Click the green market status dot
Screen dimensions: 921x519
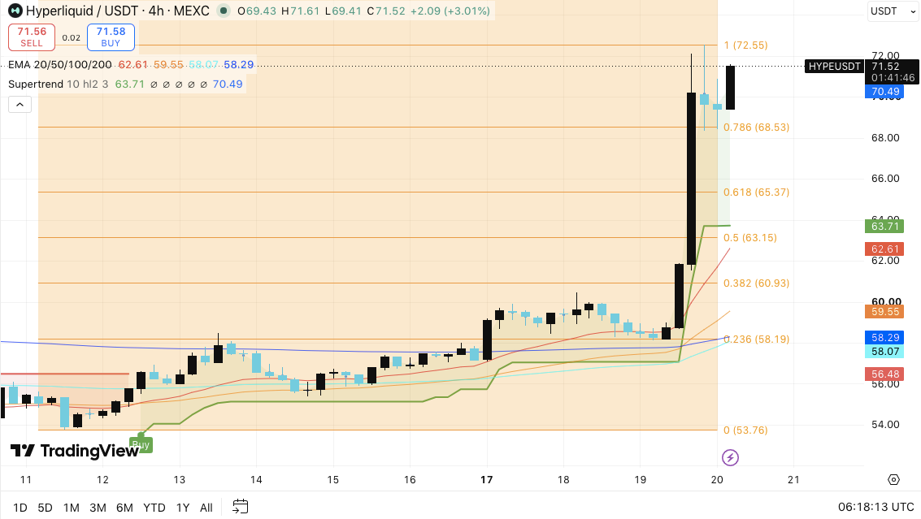coord(224,11)
